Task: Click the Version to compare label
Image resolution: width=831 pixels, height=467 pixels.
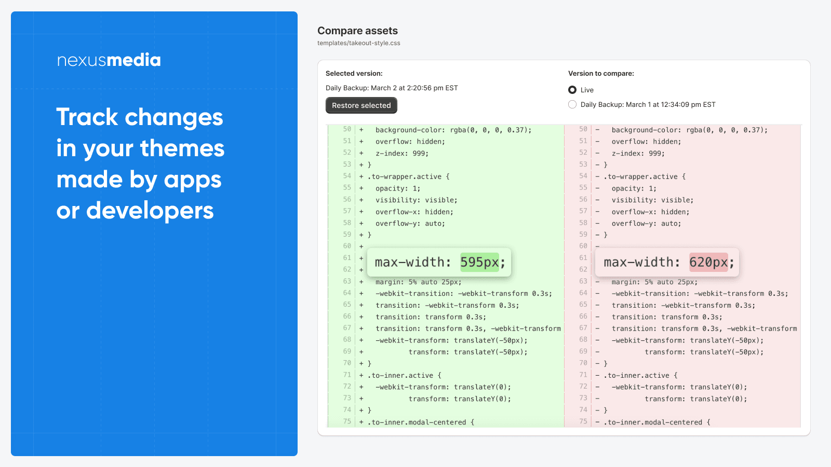Action: [601, 73]
